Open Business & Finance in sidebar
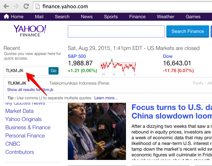The width and height of the screenshot is (212, 166). point(28,127)
